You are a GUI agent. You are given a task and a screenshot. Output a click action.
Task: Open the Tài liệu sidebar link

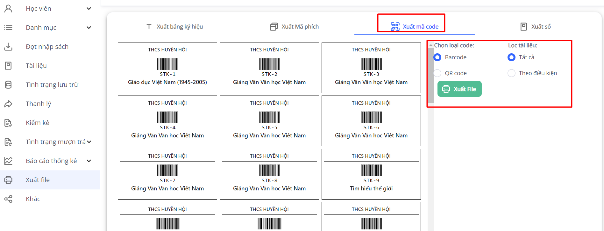(x=36, y=66)
